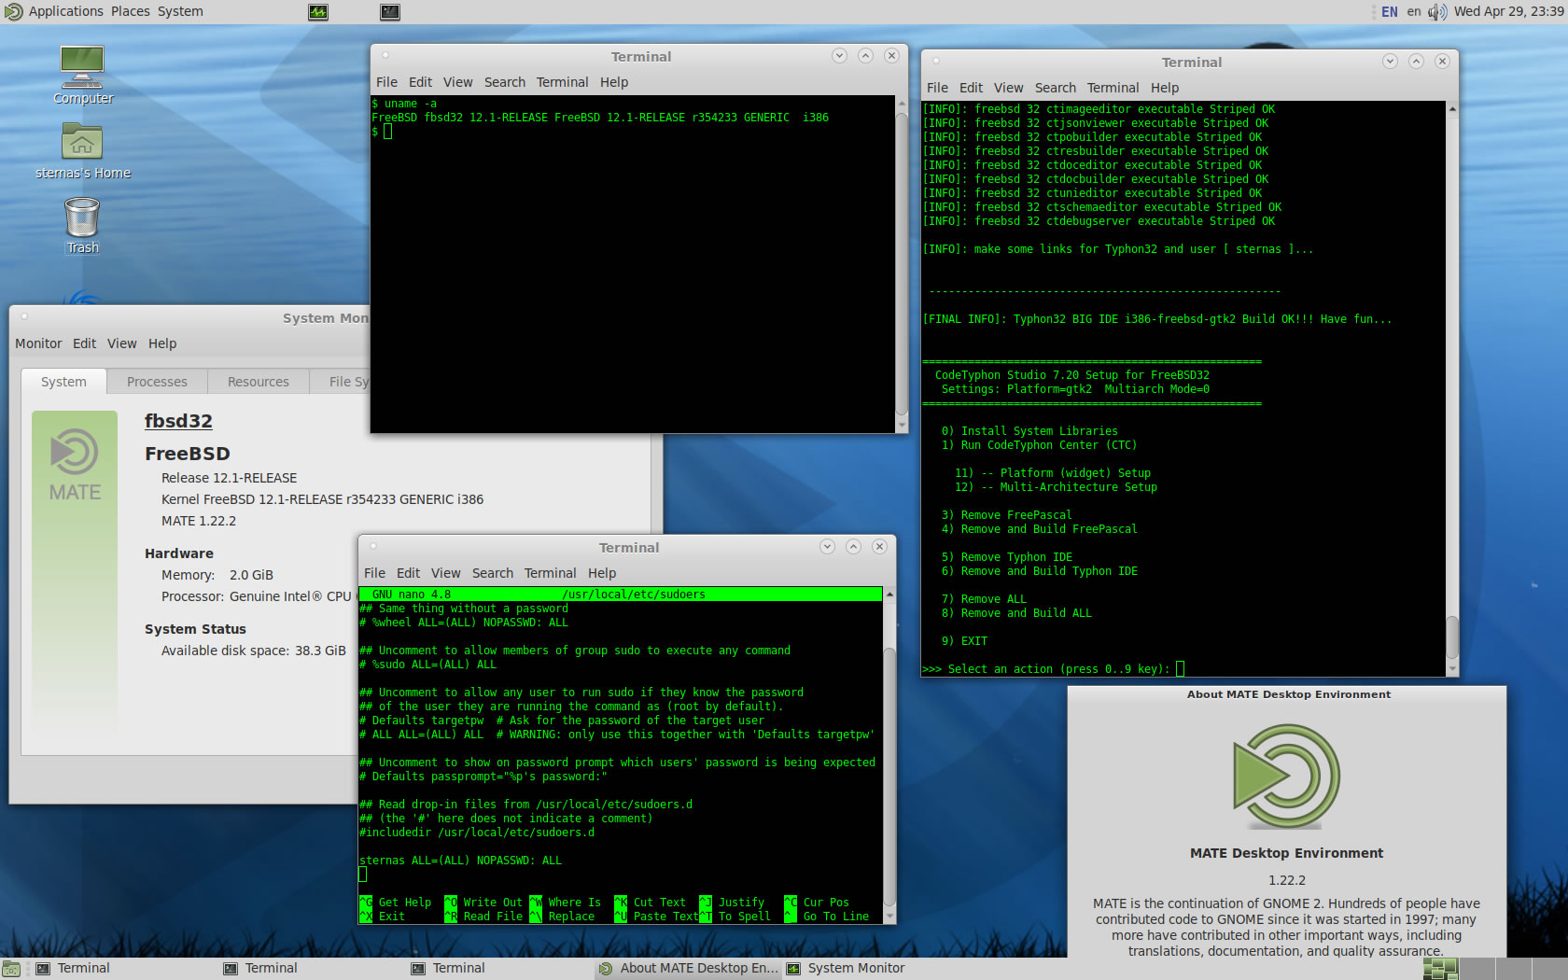This screenshot has width=1568, height=980.
Task: Open the Help menu in the CodeTyphon terminal
Action: coord(1165,88)
